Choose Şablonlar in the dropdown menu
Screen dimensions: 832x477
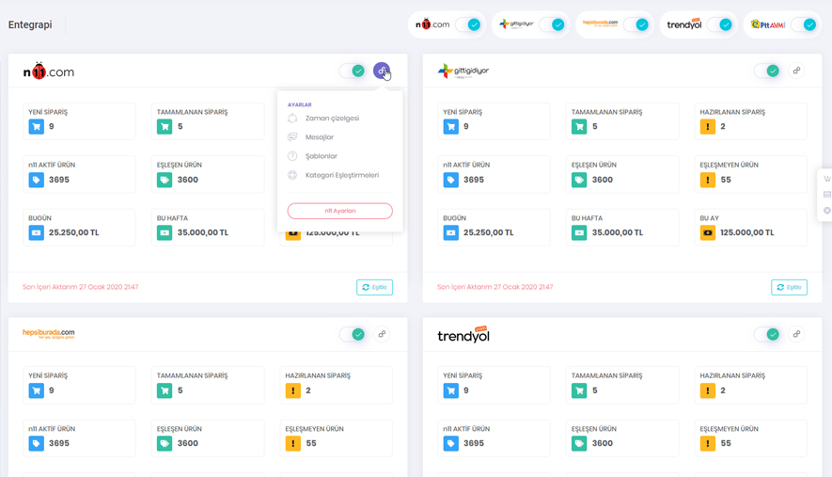pyautogui.click(x=322, y=156)
